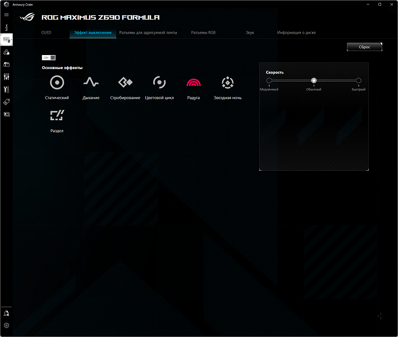Screen dimensions: 398x337
Task: Click the Сброс reset button
Action: coord(364,47)
